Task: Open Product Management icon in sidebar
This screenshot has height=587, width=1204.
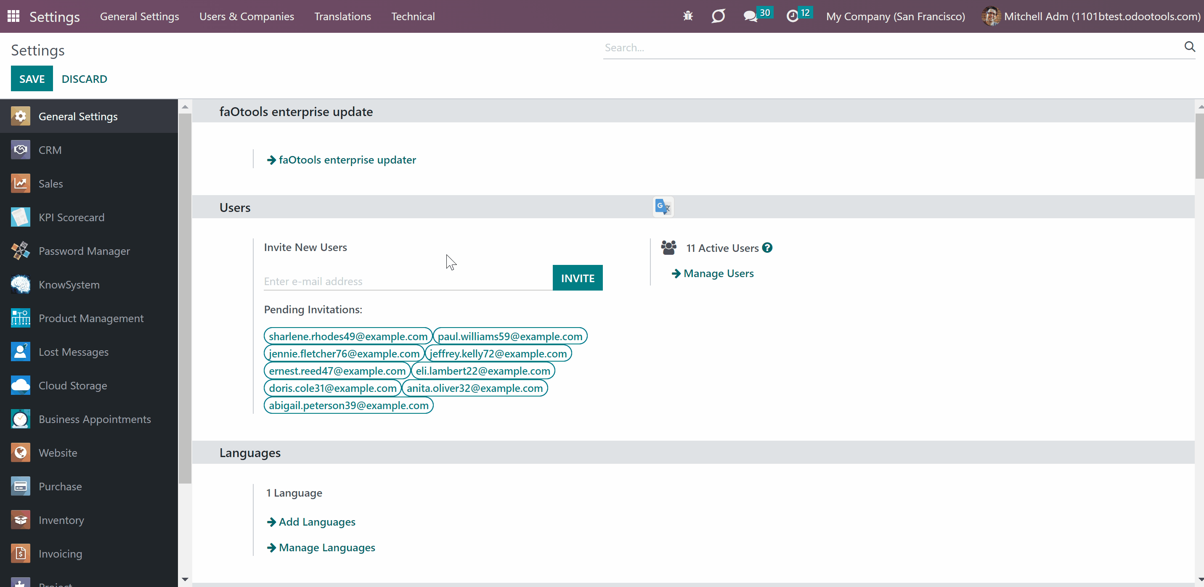Action: (21, 318)
